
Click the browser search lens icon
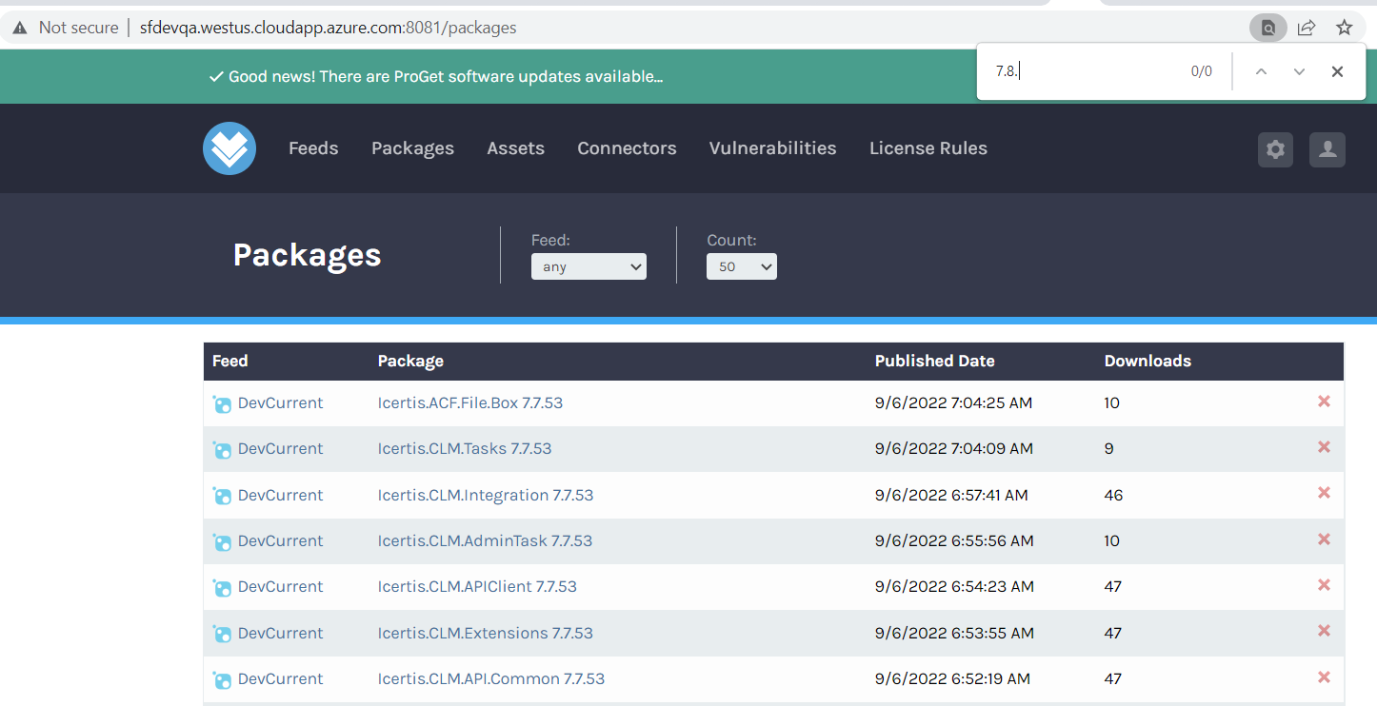click(x=1268, y=28)
